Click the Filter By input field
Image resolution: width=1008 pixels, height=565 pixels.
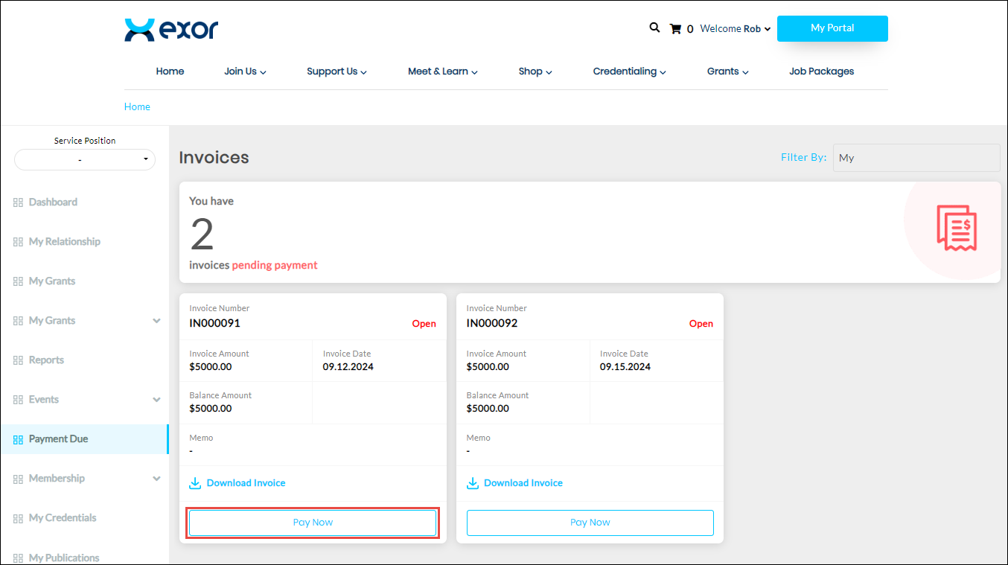(916, 158)
